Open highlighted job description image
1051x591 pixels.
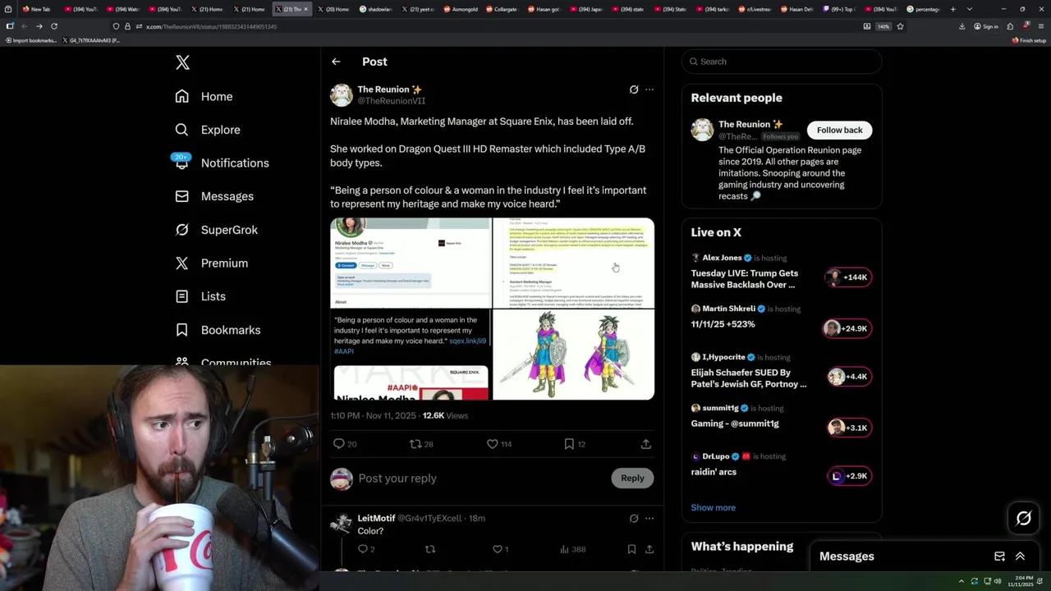click(x=573, y=263)
